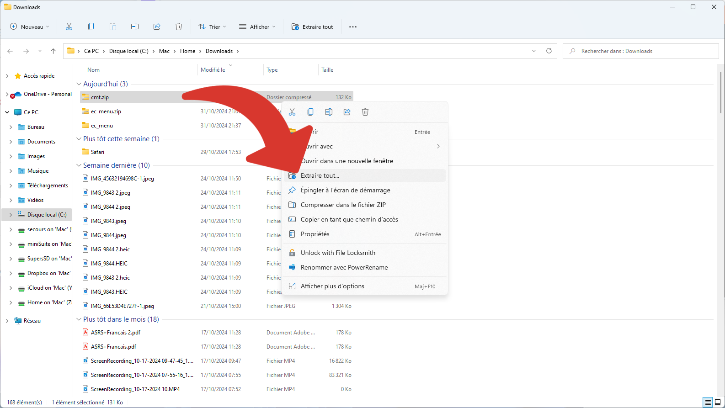
Task: Choose 'Compresser dans le fichier ZIP'
Action: pyautogui.click(x=343, y=205)
